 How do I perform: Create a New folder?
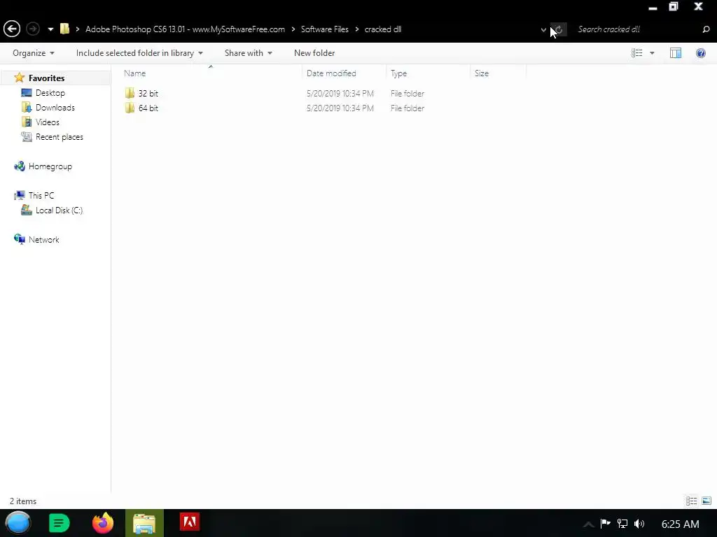(x=314, y=53)
